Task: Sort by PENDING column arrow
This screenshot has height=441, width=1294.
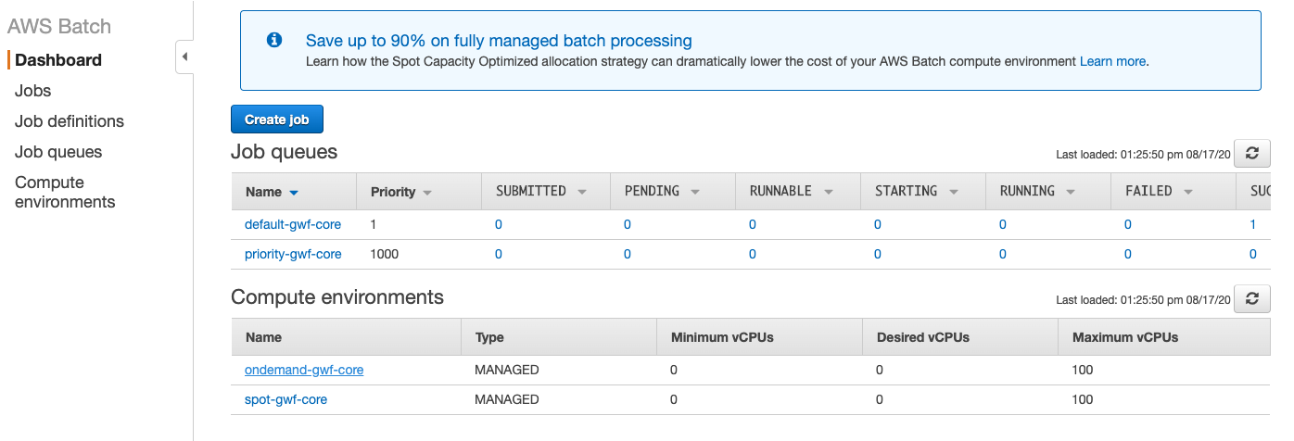Action: [x=695, y=192]
